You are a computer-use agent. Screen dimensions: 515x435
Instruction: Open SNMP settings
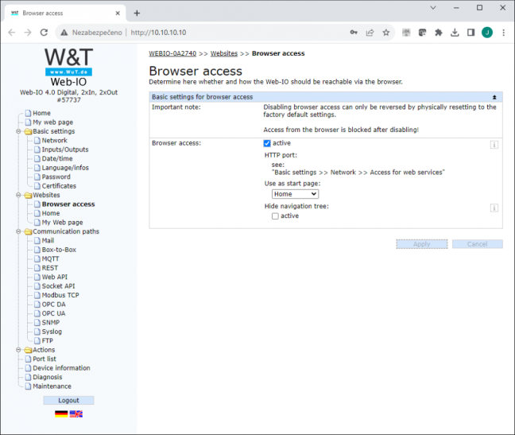tap(51, 322)
